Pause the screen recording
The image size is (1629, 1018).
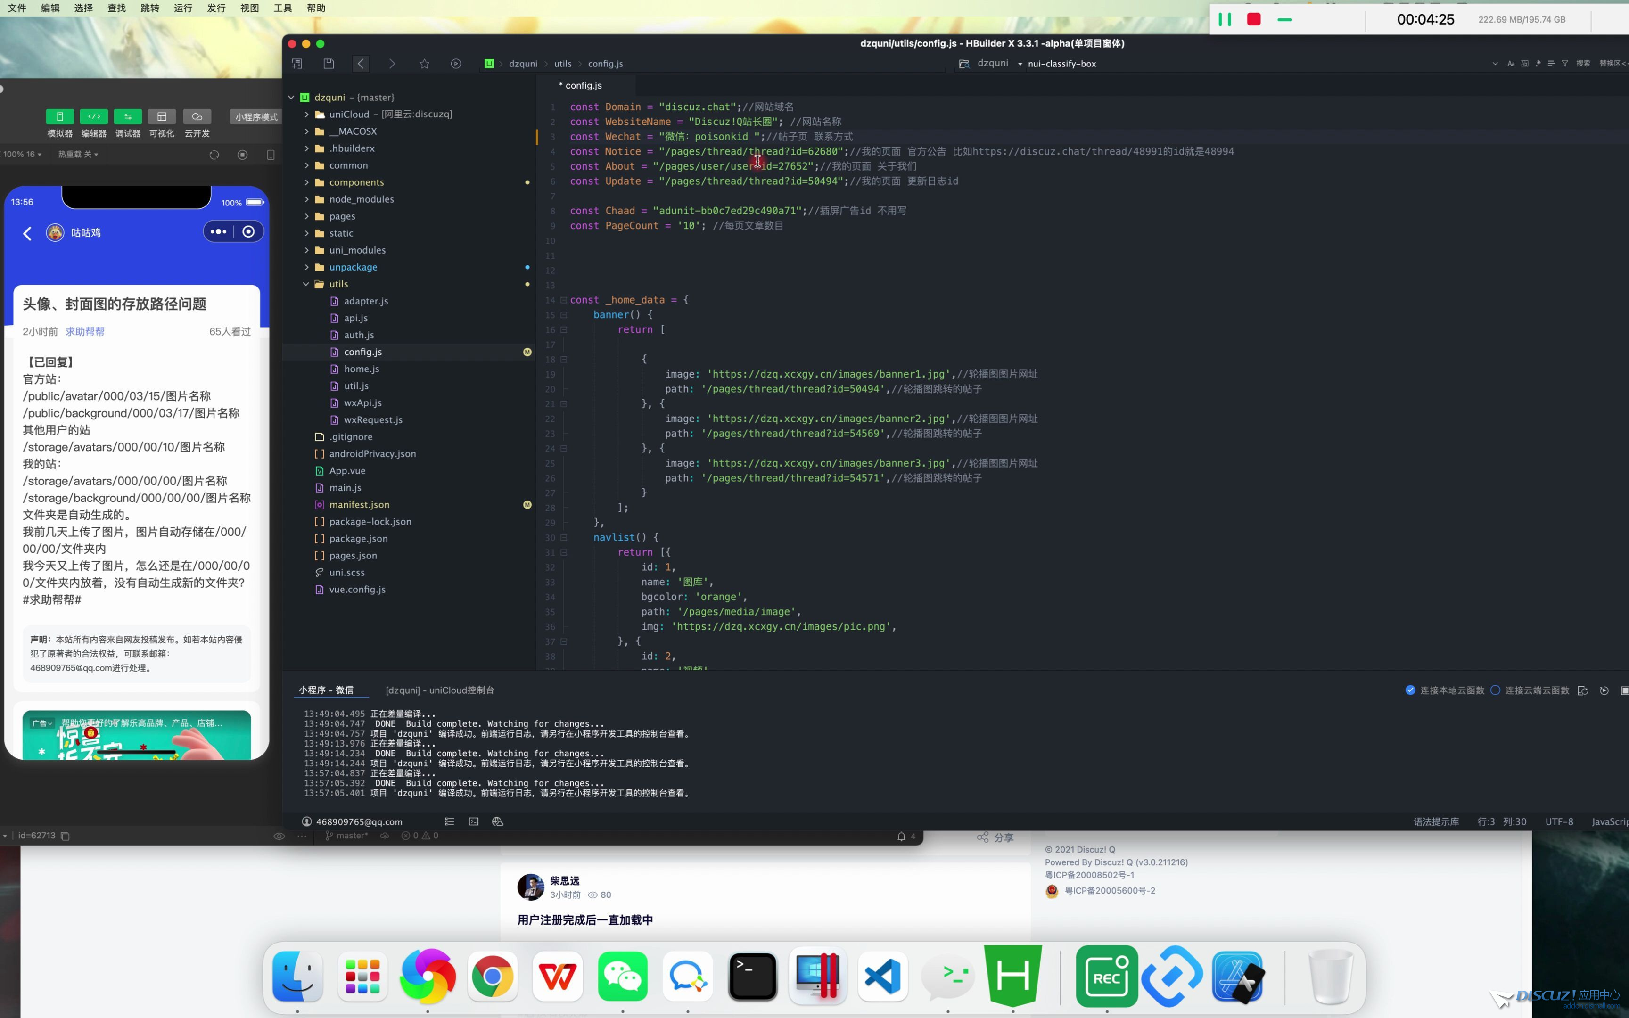coord(1225,19)
